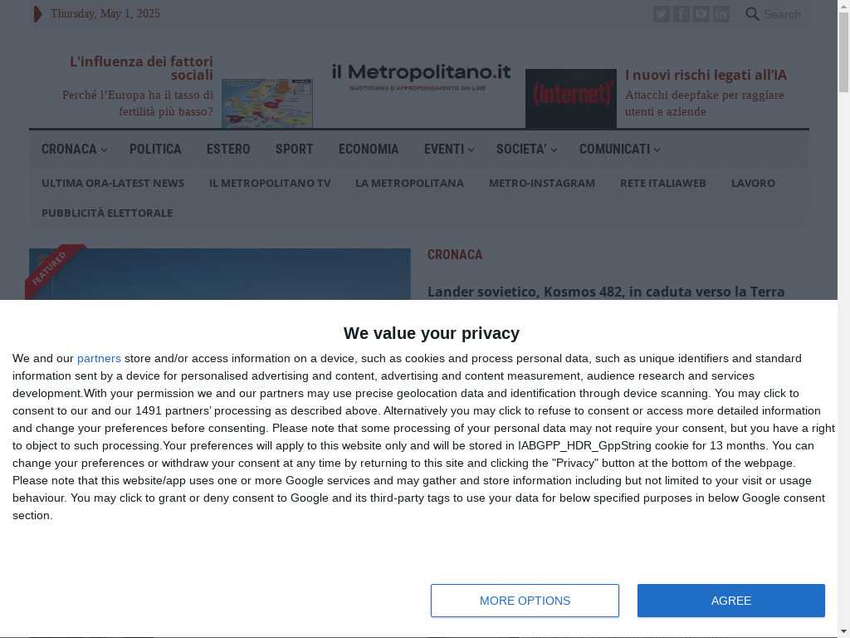
Task: Click the LinkedIn icon in header
Action: coord(721,14)
